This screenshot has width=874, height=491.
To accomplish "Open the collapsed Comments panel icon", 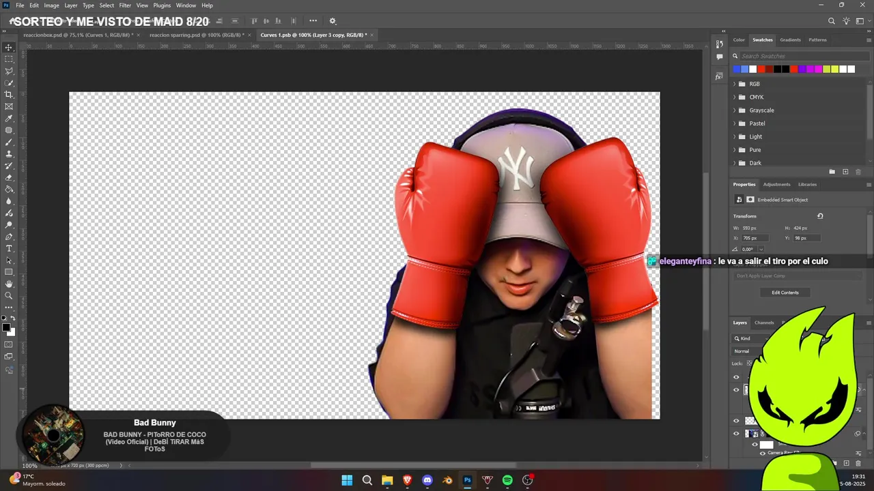I will (x=720, y=57).
